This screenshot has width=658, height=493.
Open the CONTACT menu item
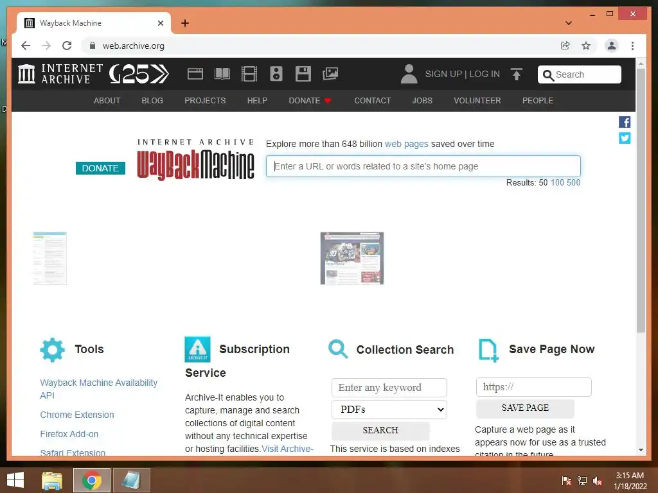pos(372,101)
